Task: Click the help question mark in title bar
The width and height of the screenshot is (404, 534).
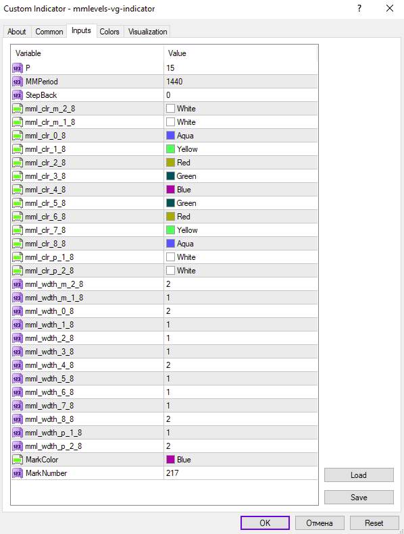Action: (359, 8)
